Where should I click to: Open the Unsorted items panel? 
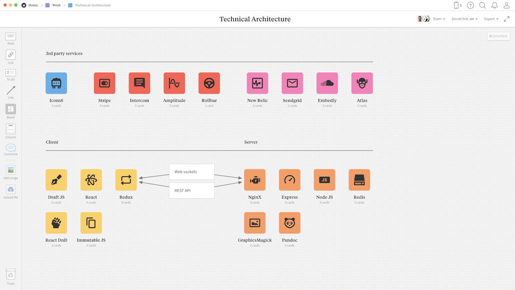[498, 36]
